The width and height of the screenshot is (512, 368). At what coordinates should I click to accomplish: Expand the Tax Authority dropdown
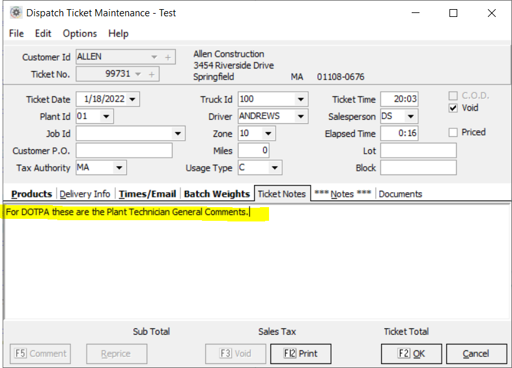[x=119, y=168]
